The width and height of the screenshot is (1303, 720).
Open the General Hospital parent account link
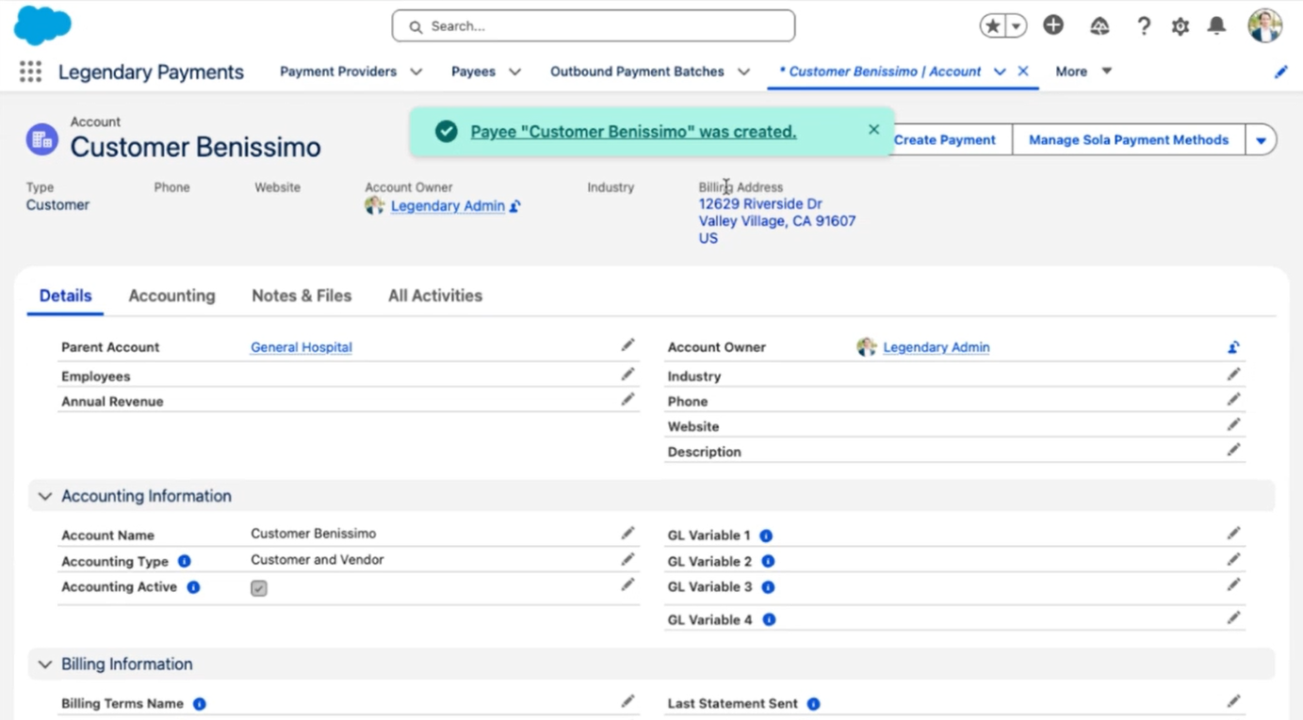tap(301, 347)
